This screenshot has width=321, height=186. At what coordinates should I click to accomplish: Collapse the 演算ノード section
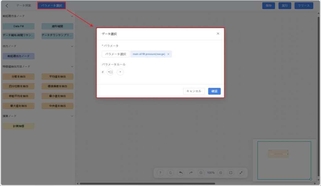coord(72,116)
